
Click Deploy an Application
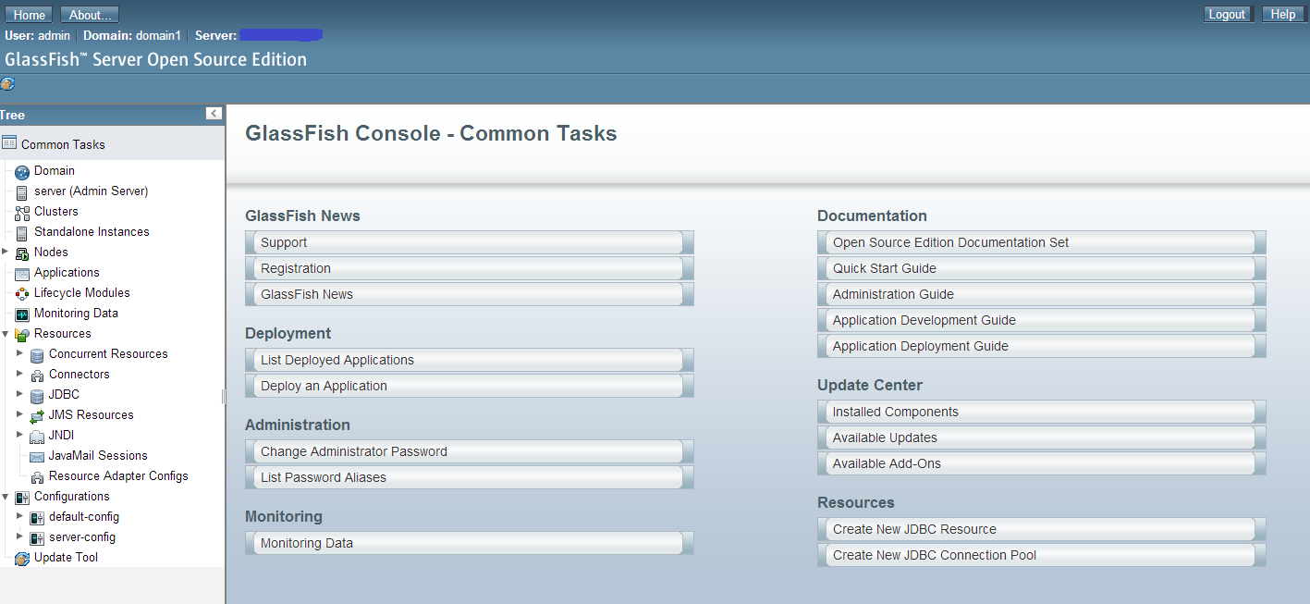(470, 386)
